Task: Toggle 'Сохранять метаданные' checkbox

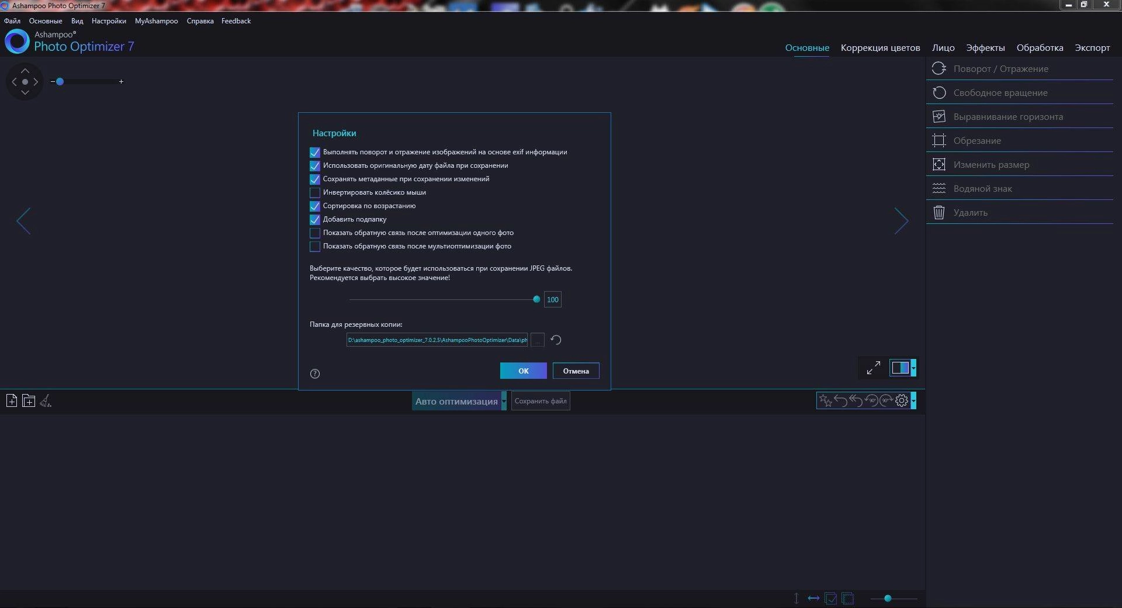Action: click(x=314, y=179)
